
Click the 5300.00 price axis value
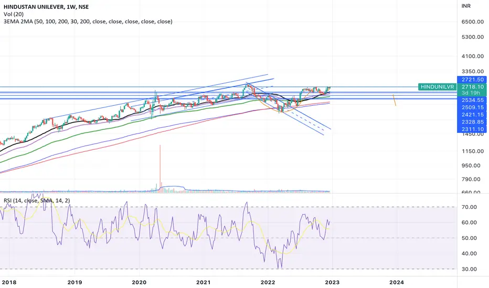(x=472, y=37)
